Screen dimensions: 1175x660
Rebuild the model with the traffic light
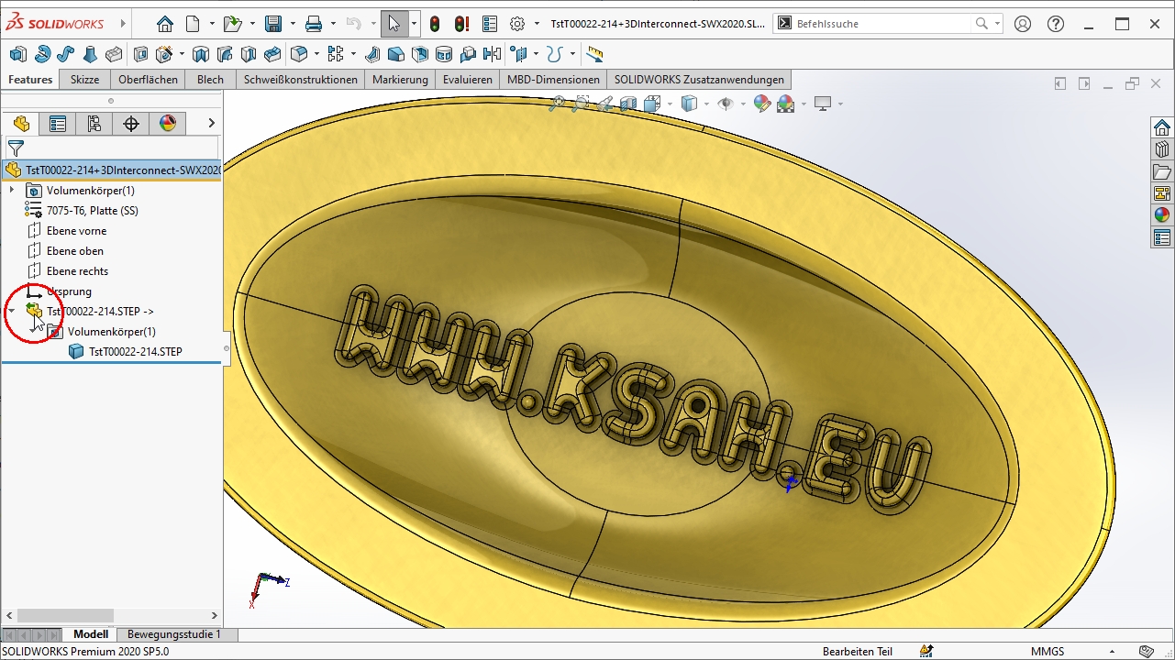coord(435,24)
